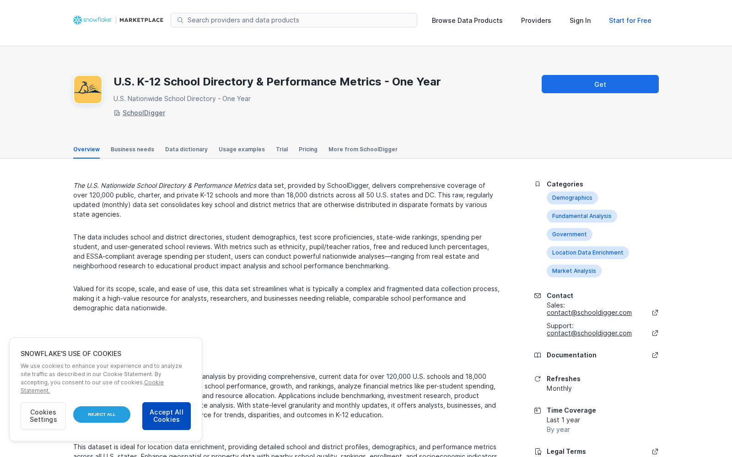Open external link icon for Support email
The width and height of the screenshot is (732, 457).
coord(655,333)
